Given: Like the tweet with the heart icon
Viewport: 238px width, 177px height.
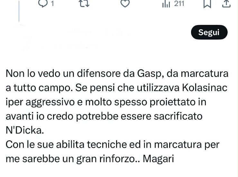Looking at the screenshot, I should pyautogui.click(x=125, y=4).
